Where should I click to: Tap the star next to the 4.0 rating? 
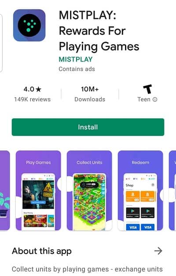tap(38, 89)
